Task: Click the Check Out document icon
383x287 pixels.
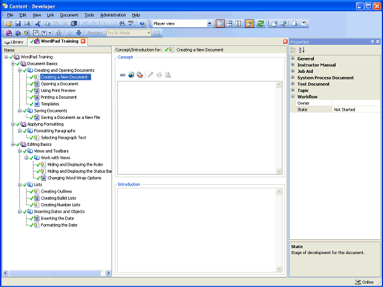Action: pyautogui.click(x=295, y=24)
